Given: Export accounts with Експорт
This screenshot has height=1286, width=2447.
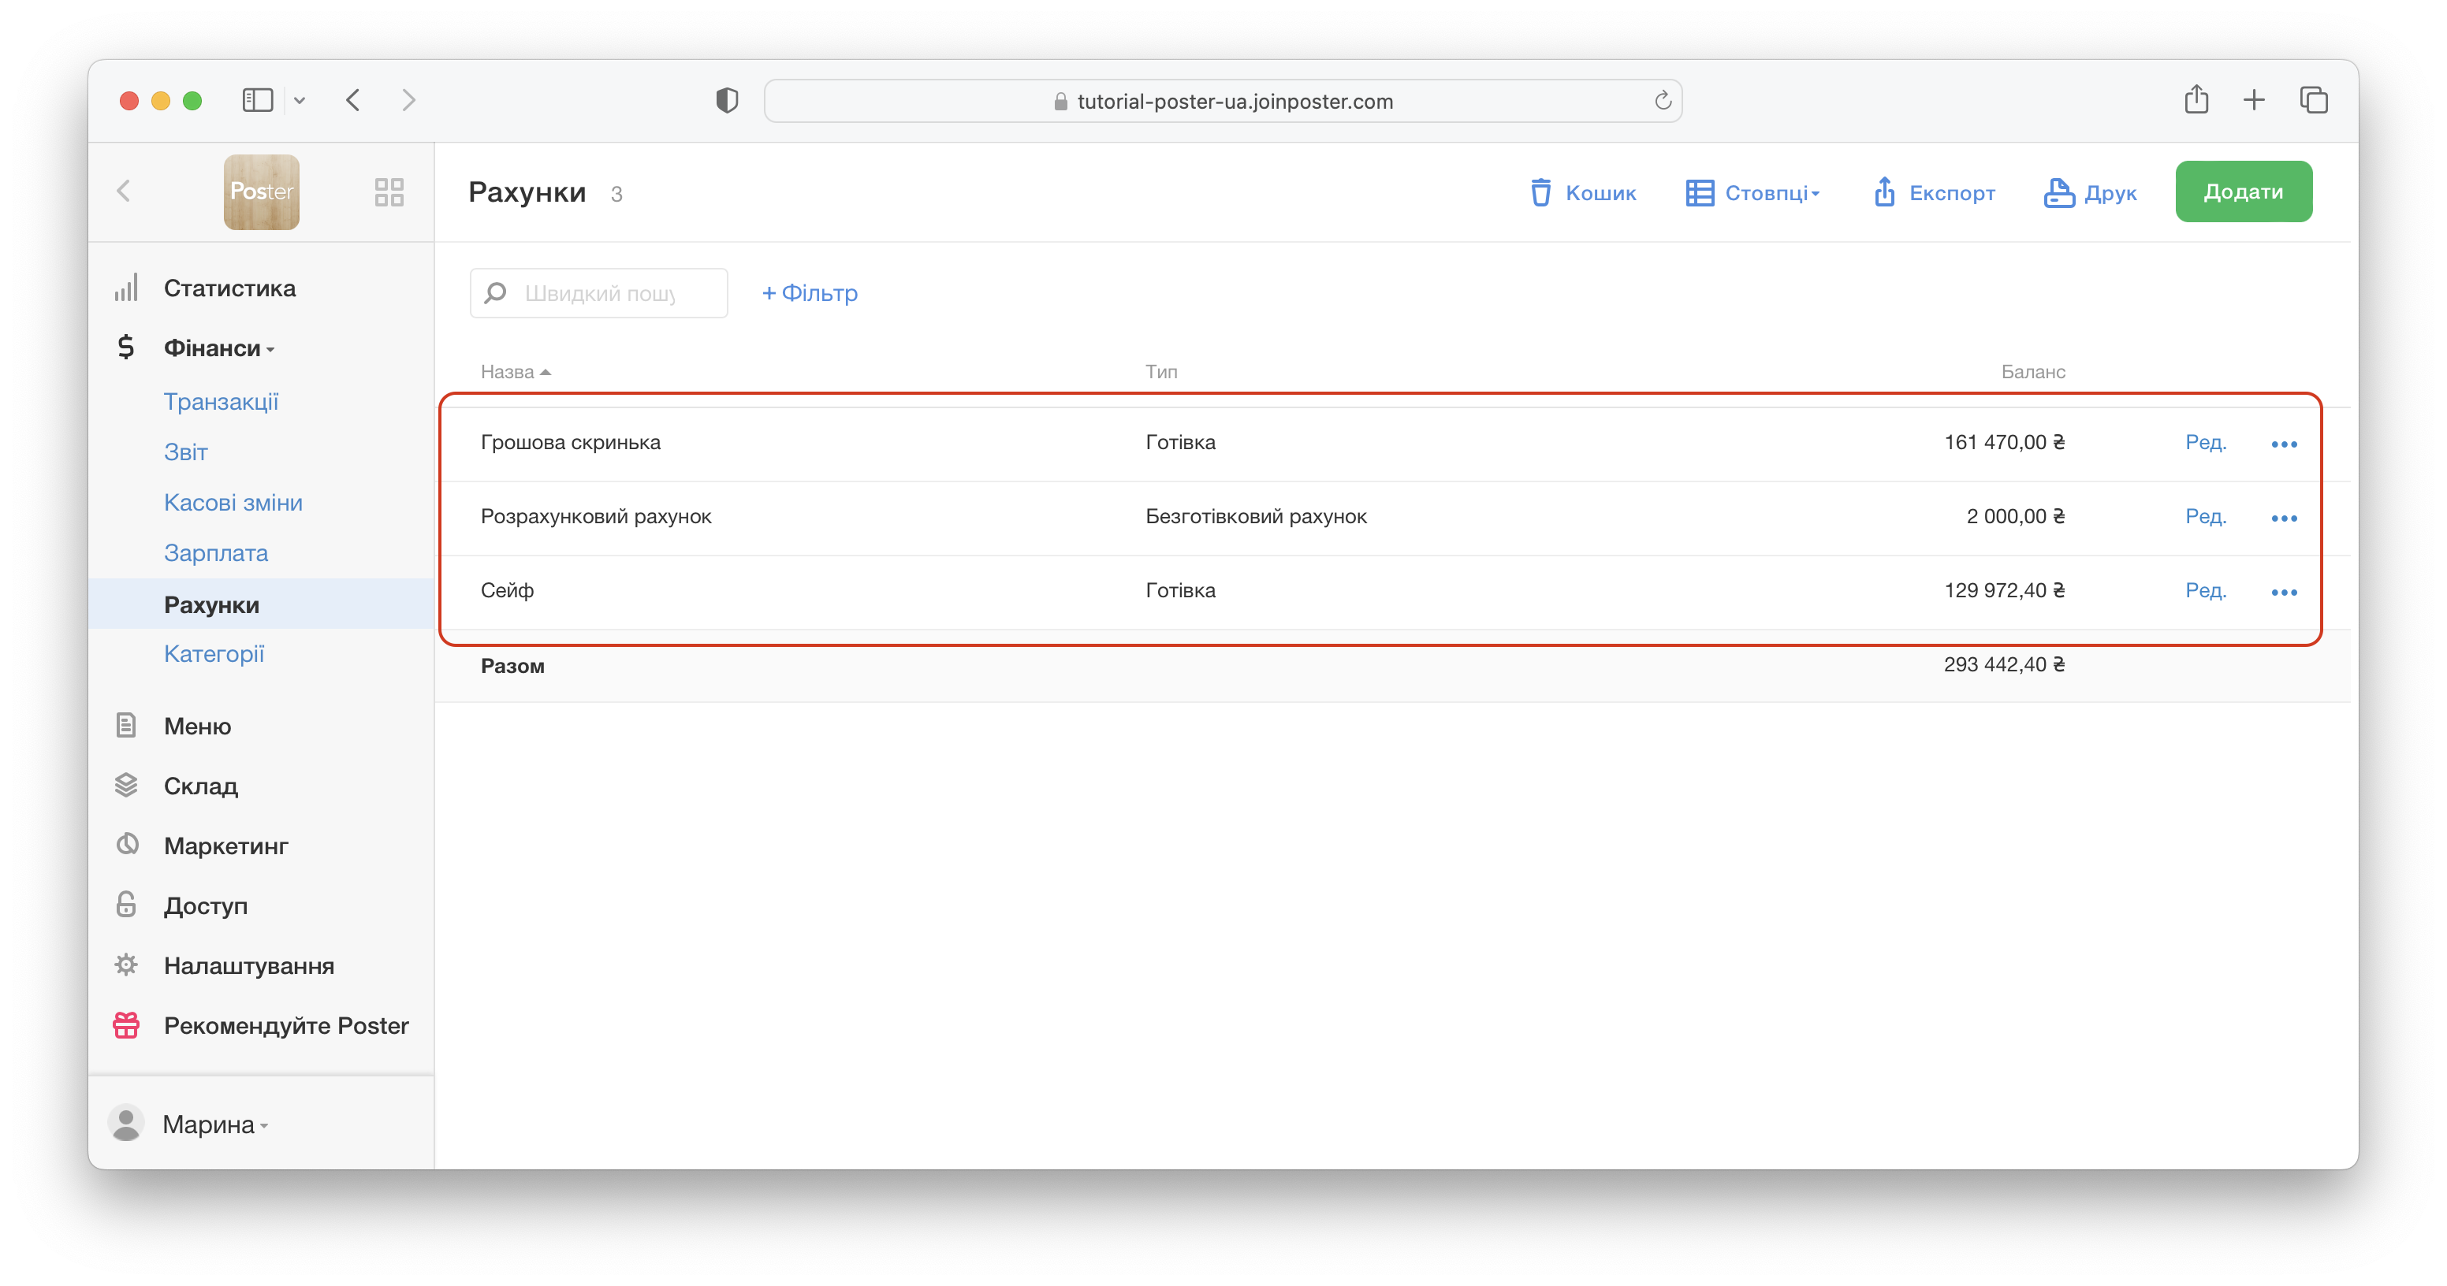Looking at the screenshot, I should (1934, 193).
